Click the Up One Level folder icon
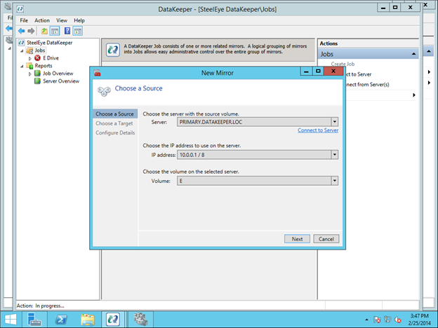This screenshot has height=328, width=438. (44, 32)
